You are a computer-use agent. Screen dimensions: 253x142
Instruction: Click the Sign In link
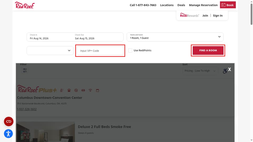point(218,16)
